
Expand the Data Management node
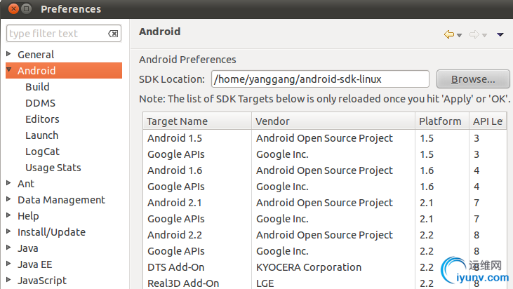click(9, 199)
